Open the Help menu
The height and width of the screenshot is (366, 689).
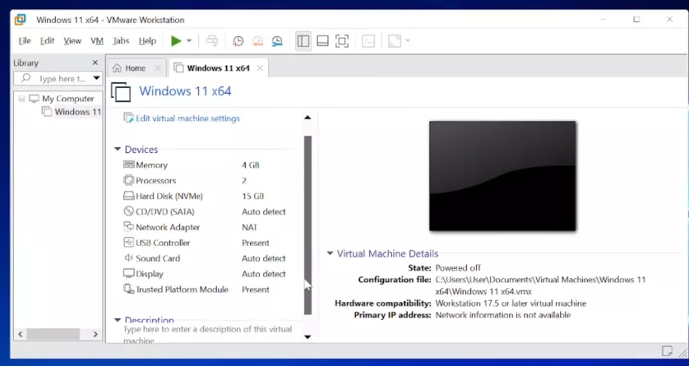(x=147, y=41)
